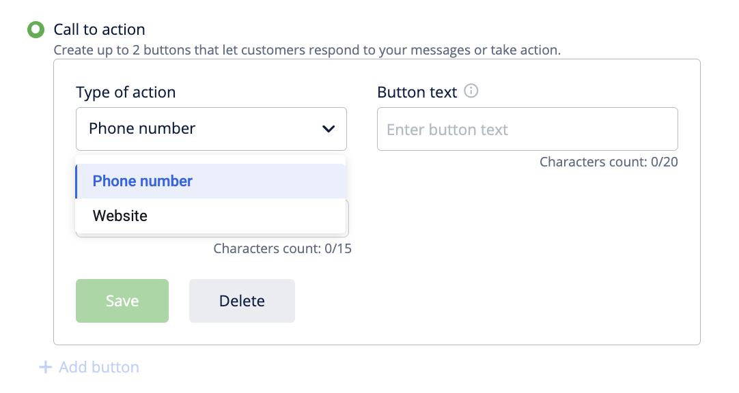Choose the highlighted Phone number option
Viewport: 739px width, 393px height.
[210, 181]
